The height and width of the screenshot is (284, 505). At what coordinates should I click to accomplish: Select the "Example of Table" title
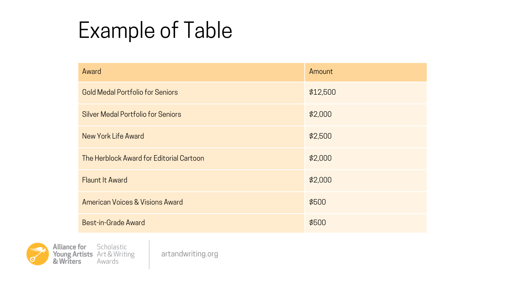click(x=155, y=31)
